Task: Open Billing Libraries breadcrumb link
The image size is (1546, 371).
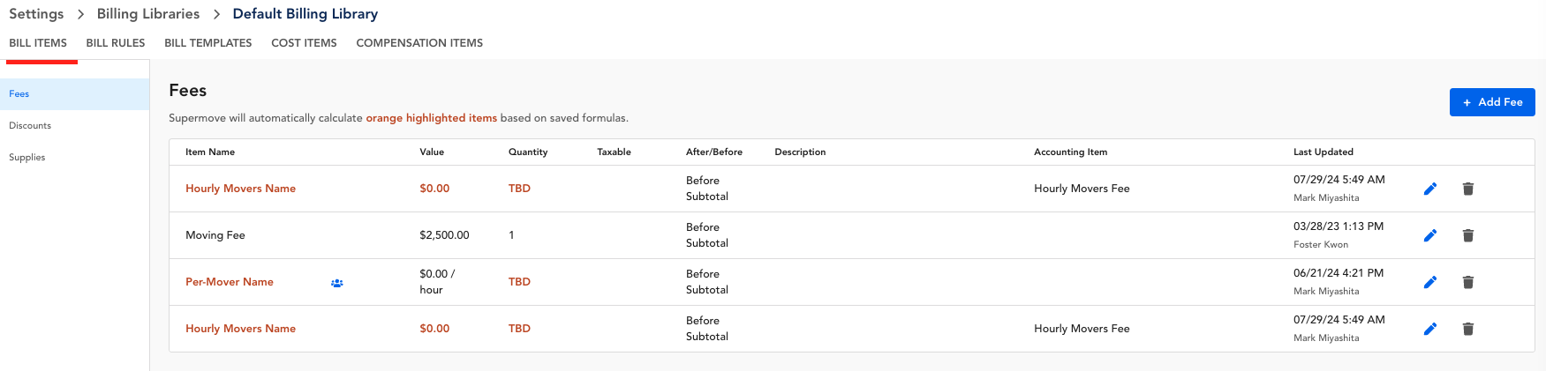Action: tap(148, 14)
